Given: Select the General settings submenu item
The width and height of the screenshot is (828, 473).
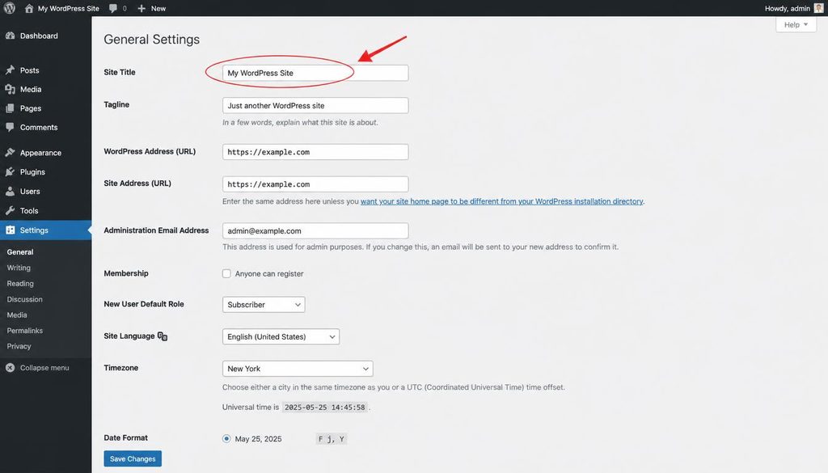Looking at the screenshot, I should [20, 251].
